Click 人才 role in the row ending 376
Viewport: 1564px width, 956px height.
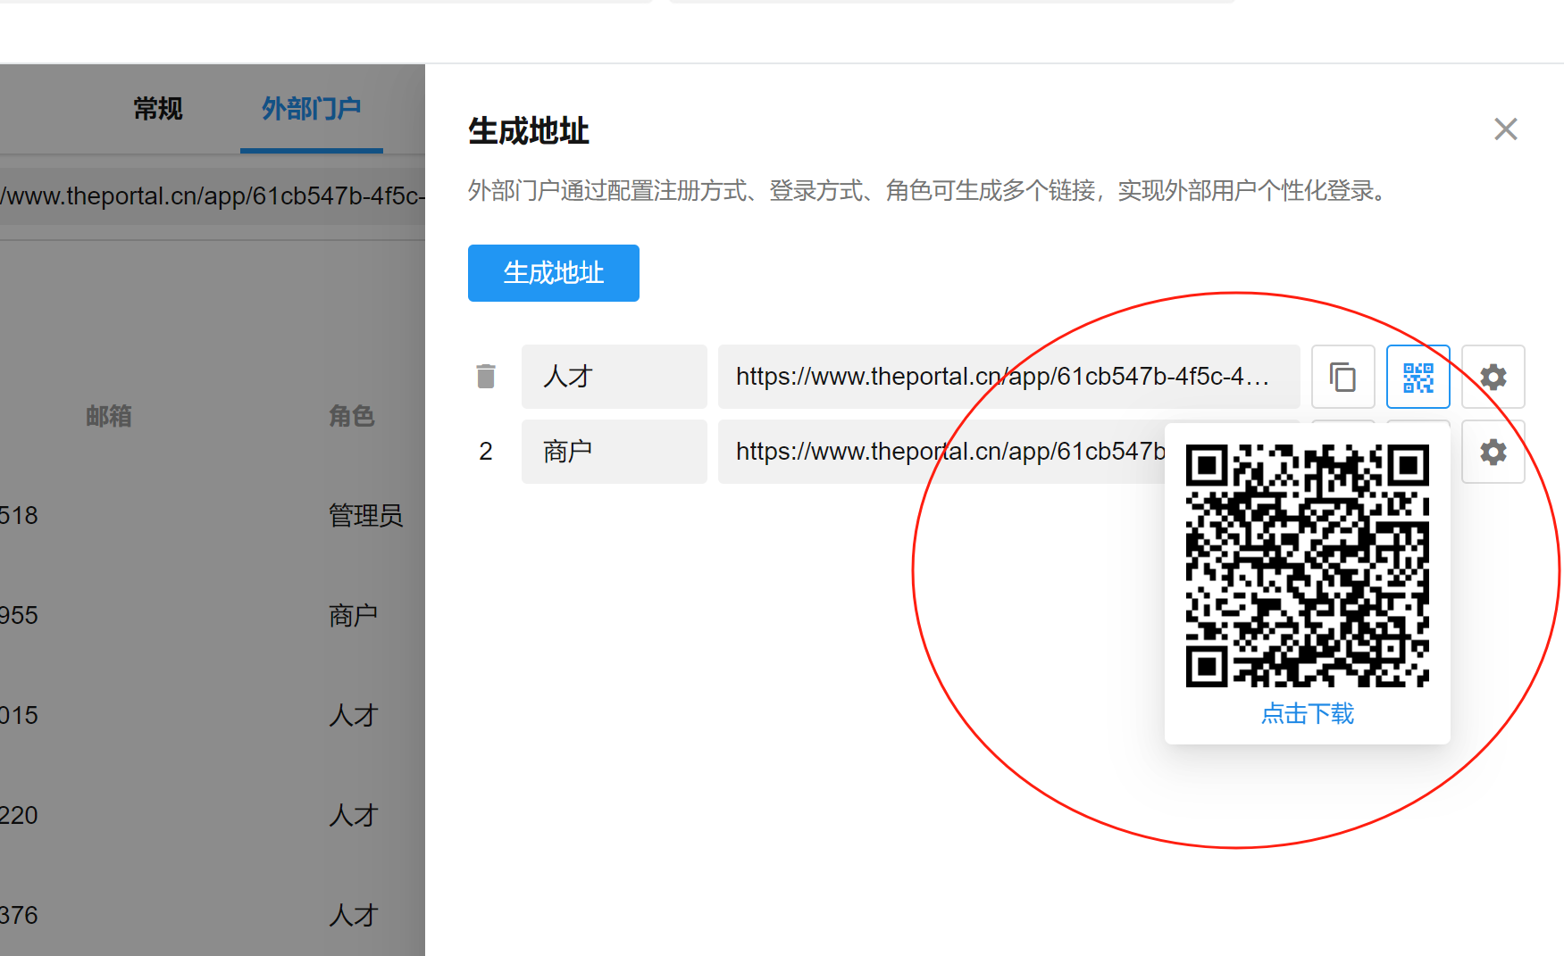point(354,916)
